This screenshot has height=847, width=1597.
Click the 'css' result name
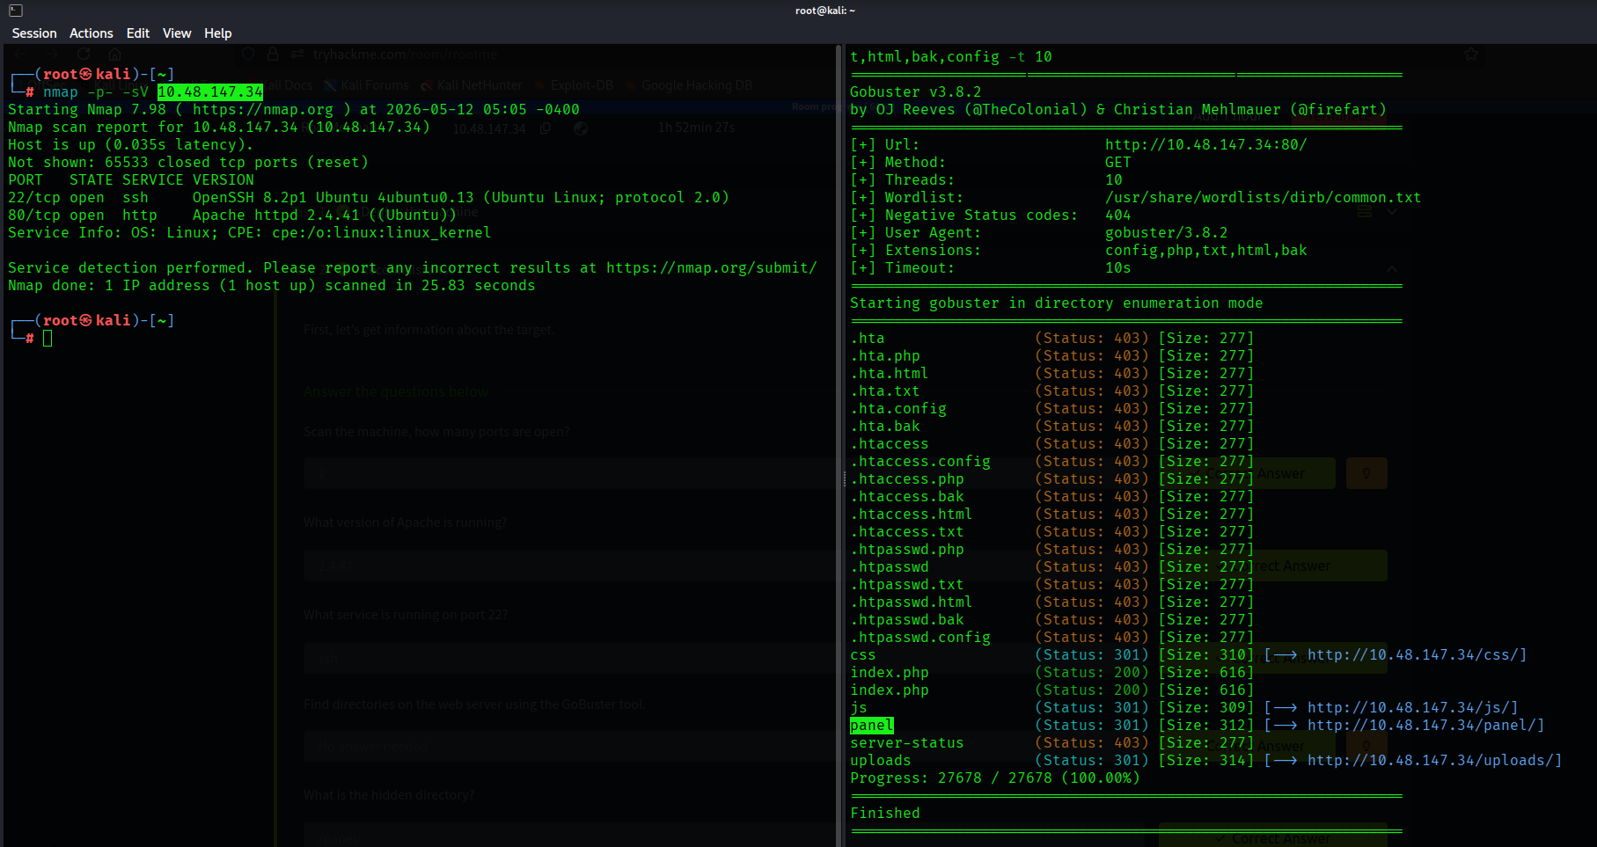point(863,654)
